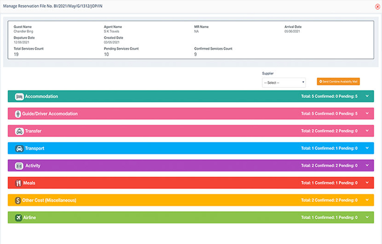Expand the Transfer section chevron
Screen dimensions: 382x244
click(x=367, y=131)
